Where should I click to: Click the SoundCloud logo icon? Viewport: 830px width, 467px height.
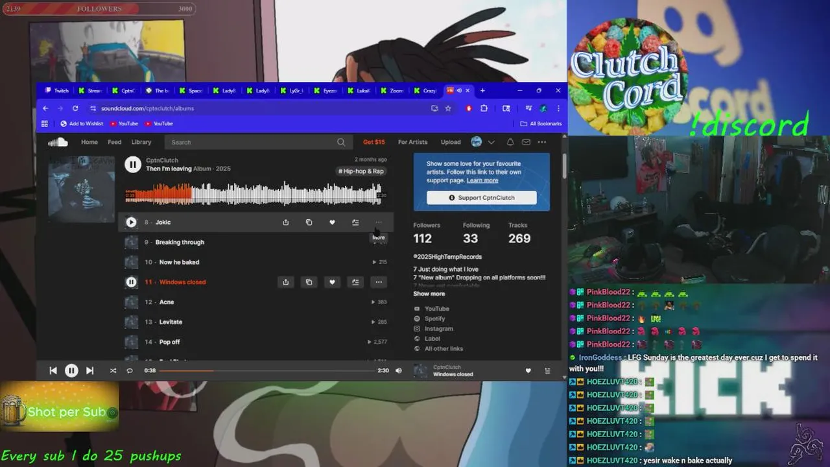(x=58, y=142)
